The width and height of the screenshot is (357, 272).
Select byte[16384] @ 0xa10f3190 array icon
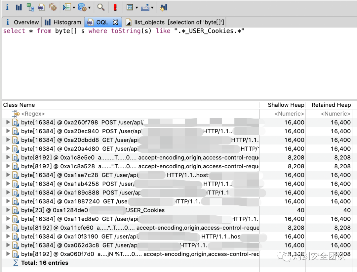coord(16,237)
